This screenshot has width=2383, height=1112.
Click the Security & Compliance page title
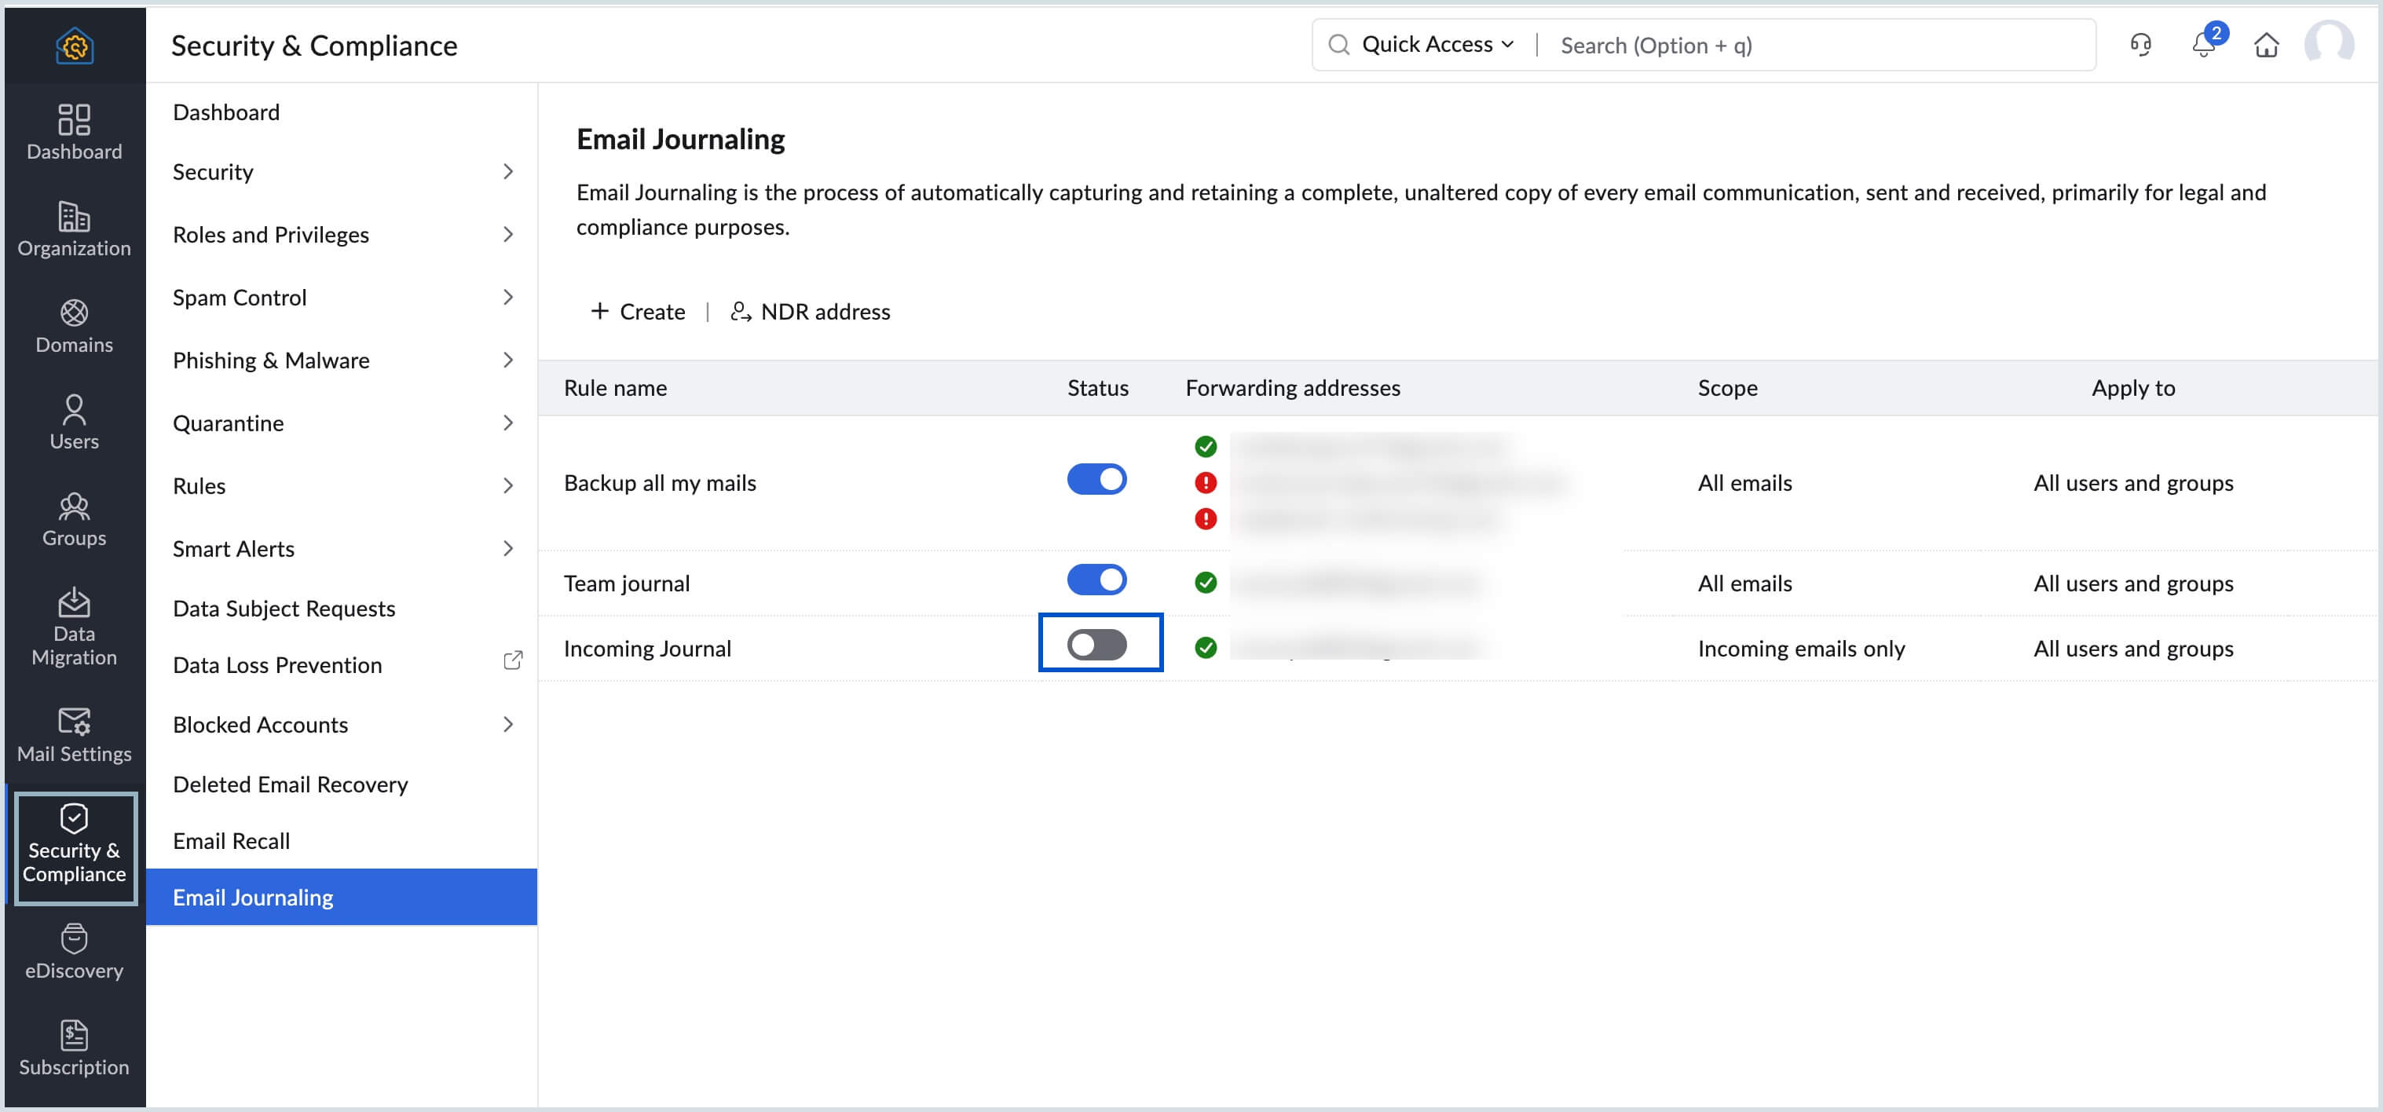coord(313,46)
